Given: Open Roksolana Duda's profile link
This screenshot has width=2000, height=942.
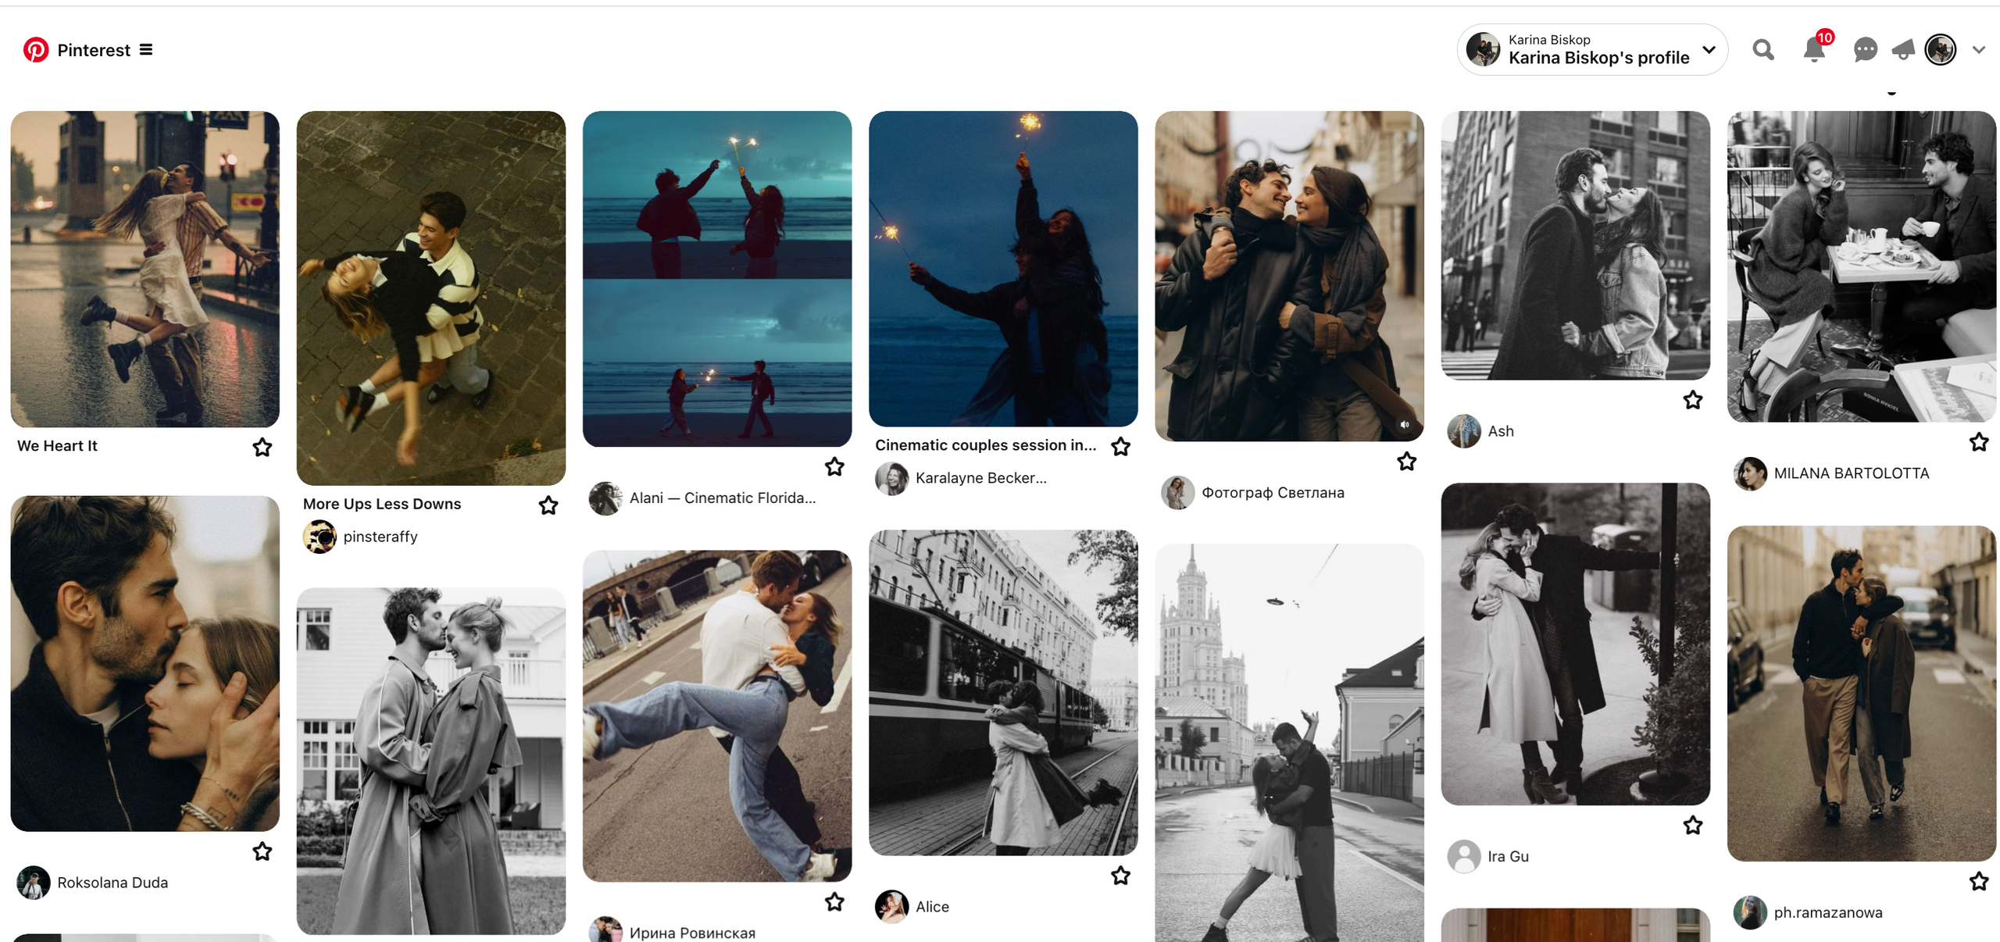Looking at the screenshot, I should click(112, 883).
